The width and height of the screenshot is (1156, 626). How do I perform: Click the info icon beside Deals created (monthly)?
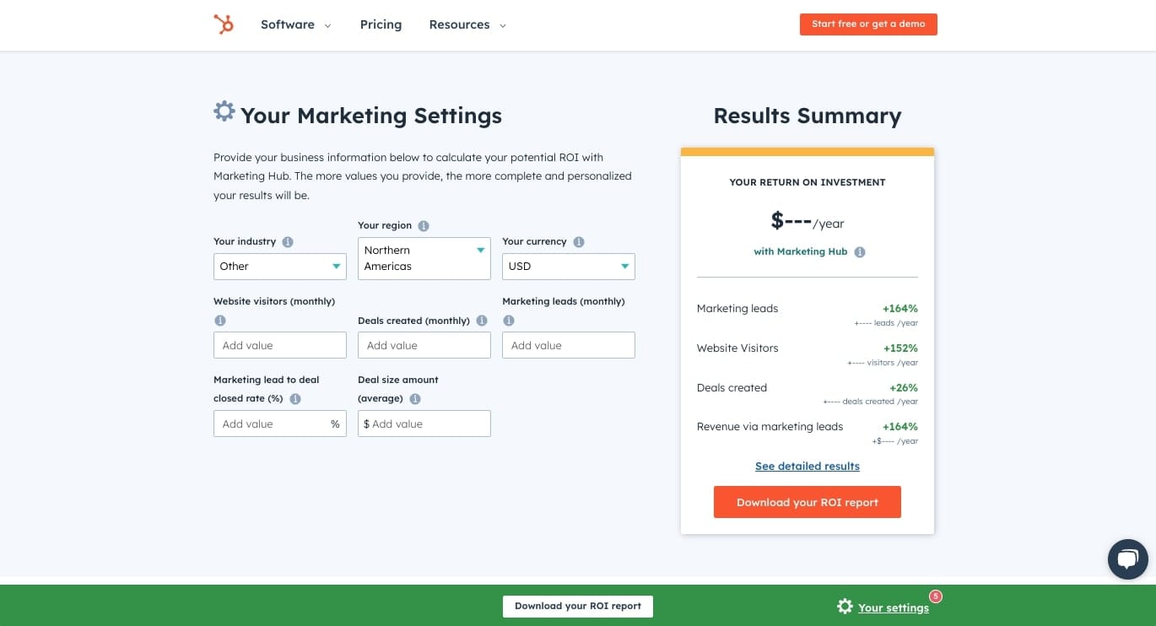(x=482, y=321)
